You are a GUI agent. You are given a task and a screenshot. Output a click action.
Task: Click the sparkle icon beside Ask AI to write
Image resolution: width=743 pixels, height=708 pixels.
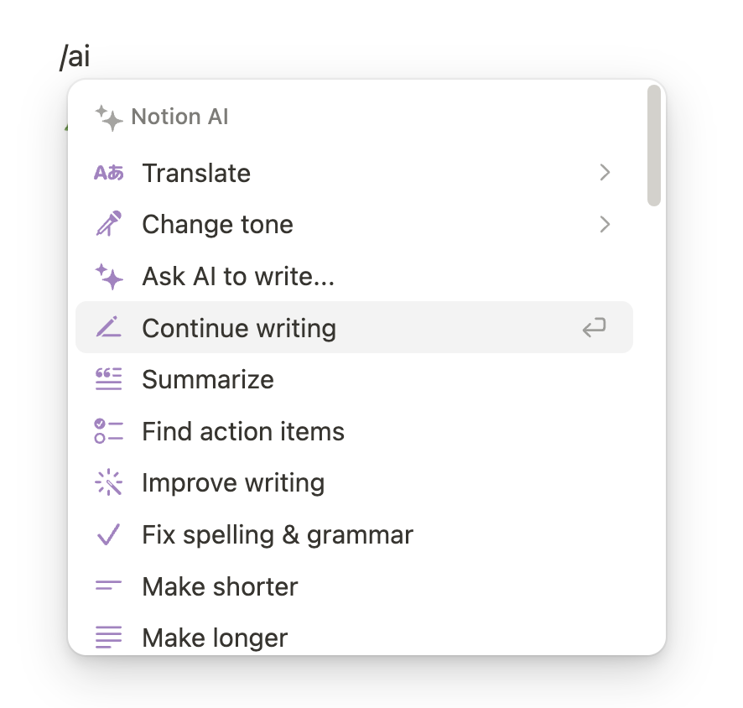tap(107, 276)
